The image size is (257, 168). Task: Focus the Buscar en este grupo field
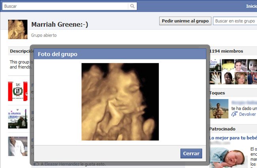[x=235, y=21]
